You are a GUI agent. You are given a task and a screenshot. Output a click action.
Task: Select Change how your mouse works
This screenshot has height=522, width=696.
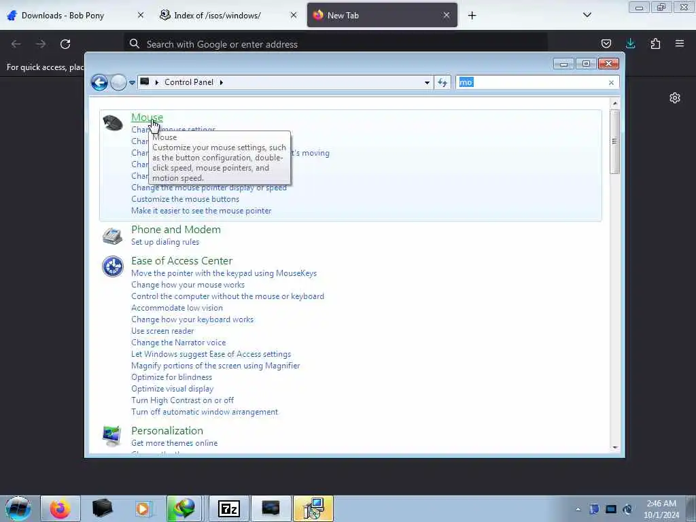(x=188, y=285)
